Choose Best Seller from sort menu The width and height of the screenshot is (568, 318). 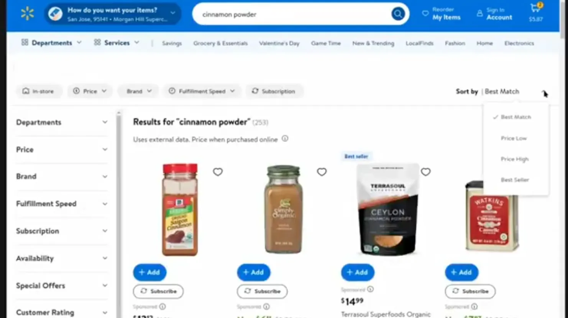pyautogui.click(x=515, y=180)
